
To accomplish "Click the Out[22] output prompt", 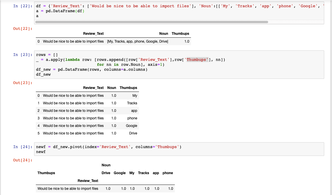I will point(23,29).
